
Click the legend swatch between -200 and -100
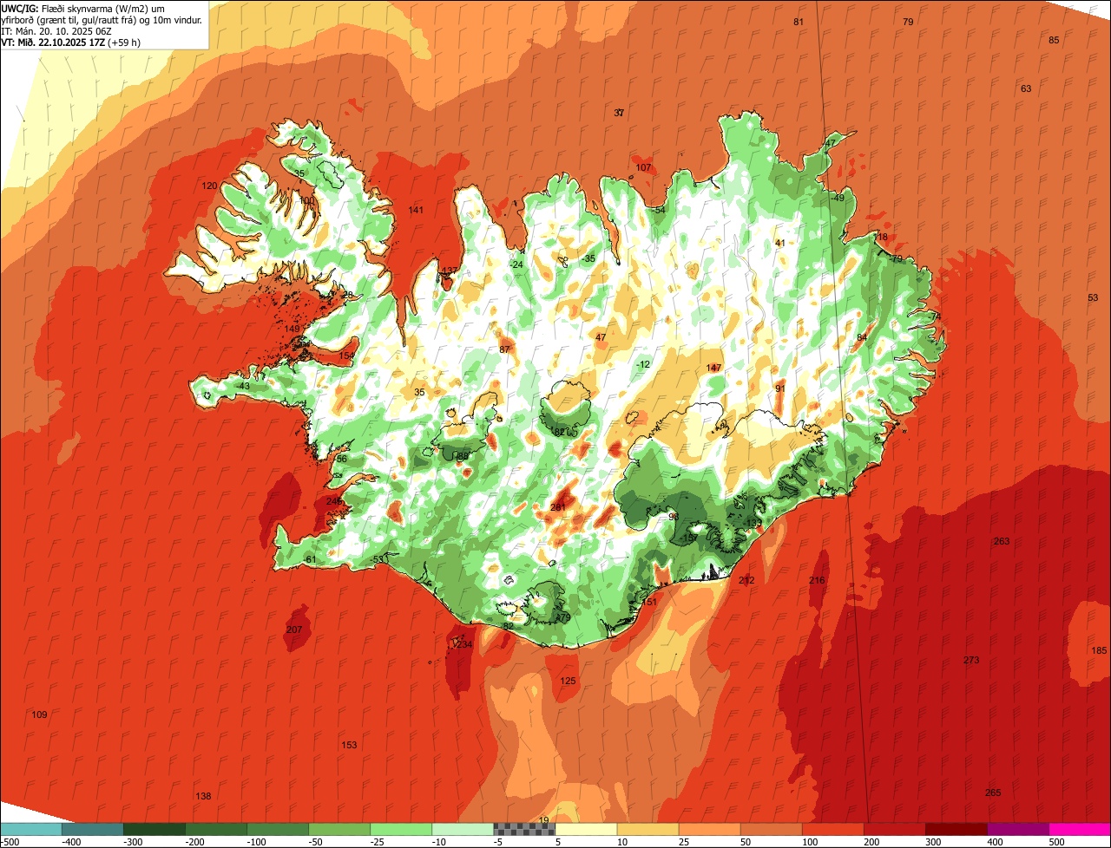[216, 829]
